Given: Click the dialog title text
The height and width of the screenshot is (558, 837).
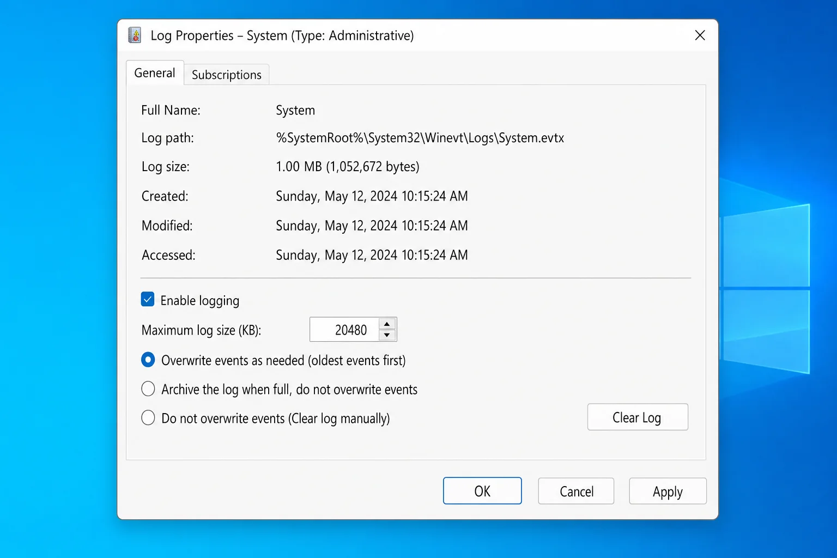Looking at the screenshot, I should 282,35.
